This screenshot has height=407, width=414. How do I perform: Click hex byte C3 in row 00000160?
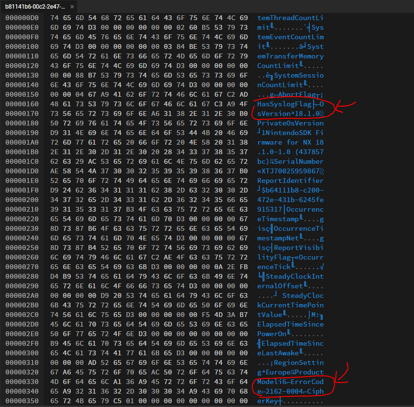click(x=218, y=104)
